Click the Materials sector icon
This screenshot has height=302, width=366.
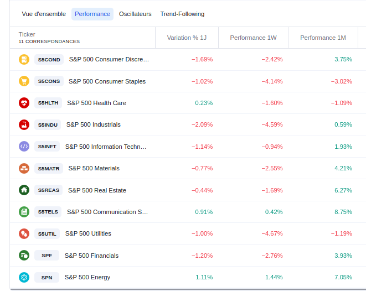[24, 168]
